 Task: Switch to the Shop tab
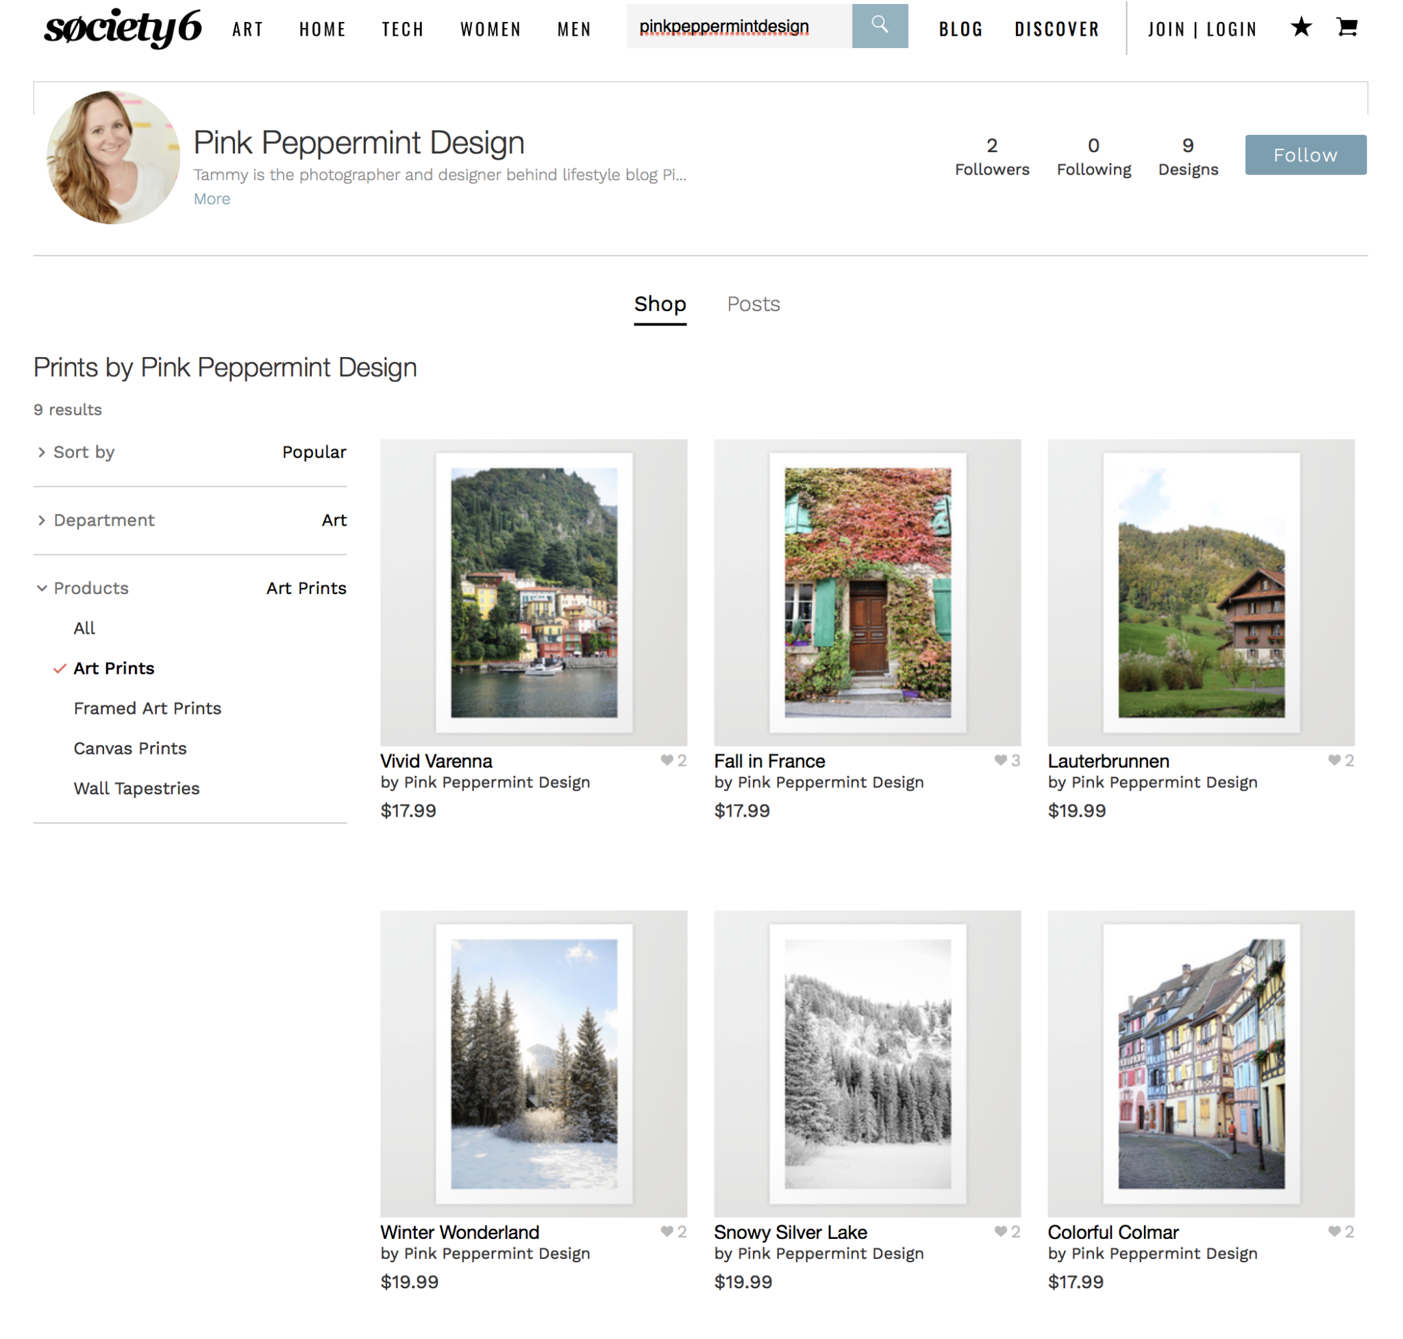[660, 304]
